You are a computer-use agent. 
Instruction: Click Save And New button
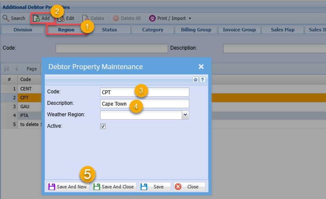67,187
